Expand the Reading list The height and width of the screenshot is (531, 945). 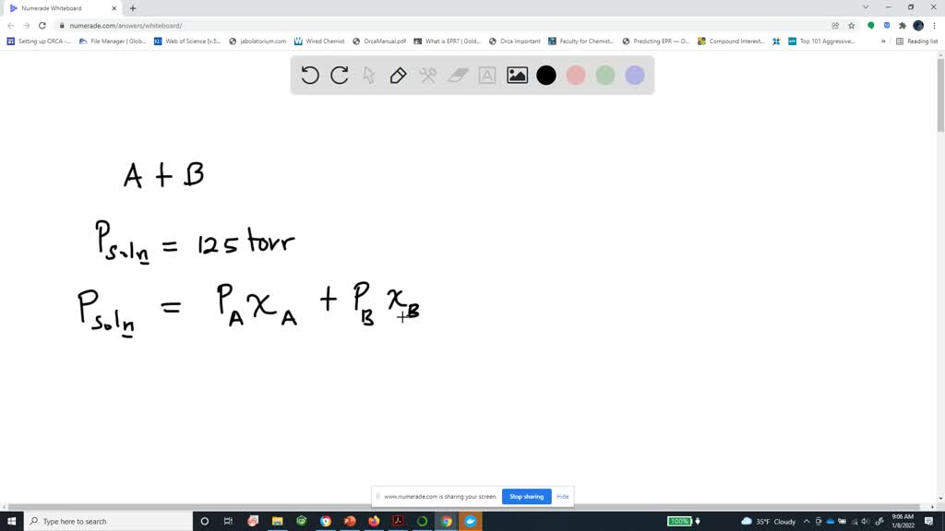click(919, 41)
